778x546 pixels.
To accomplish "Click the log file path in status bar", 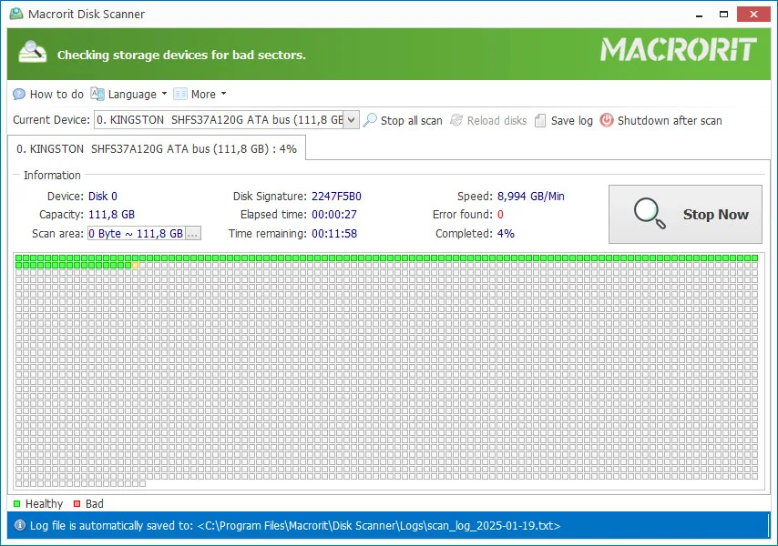I will 379,525.
